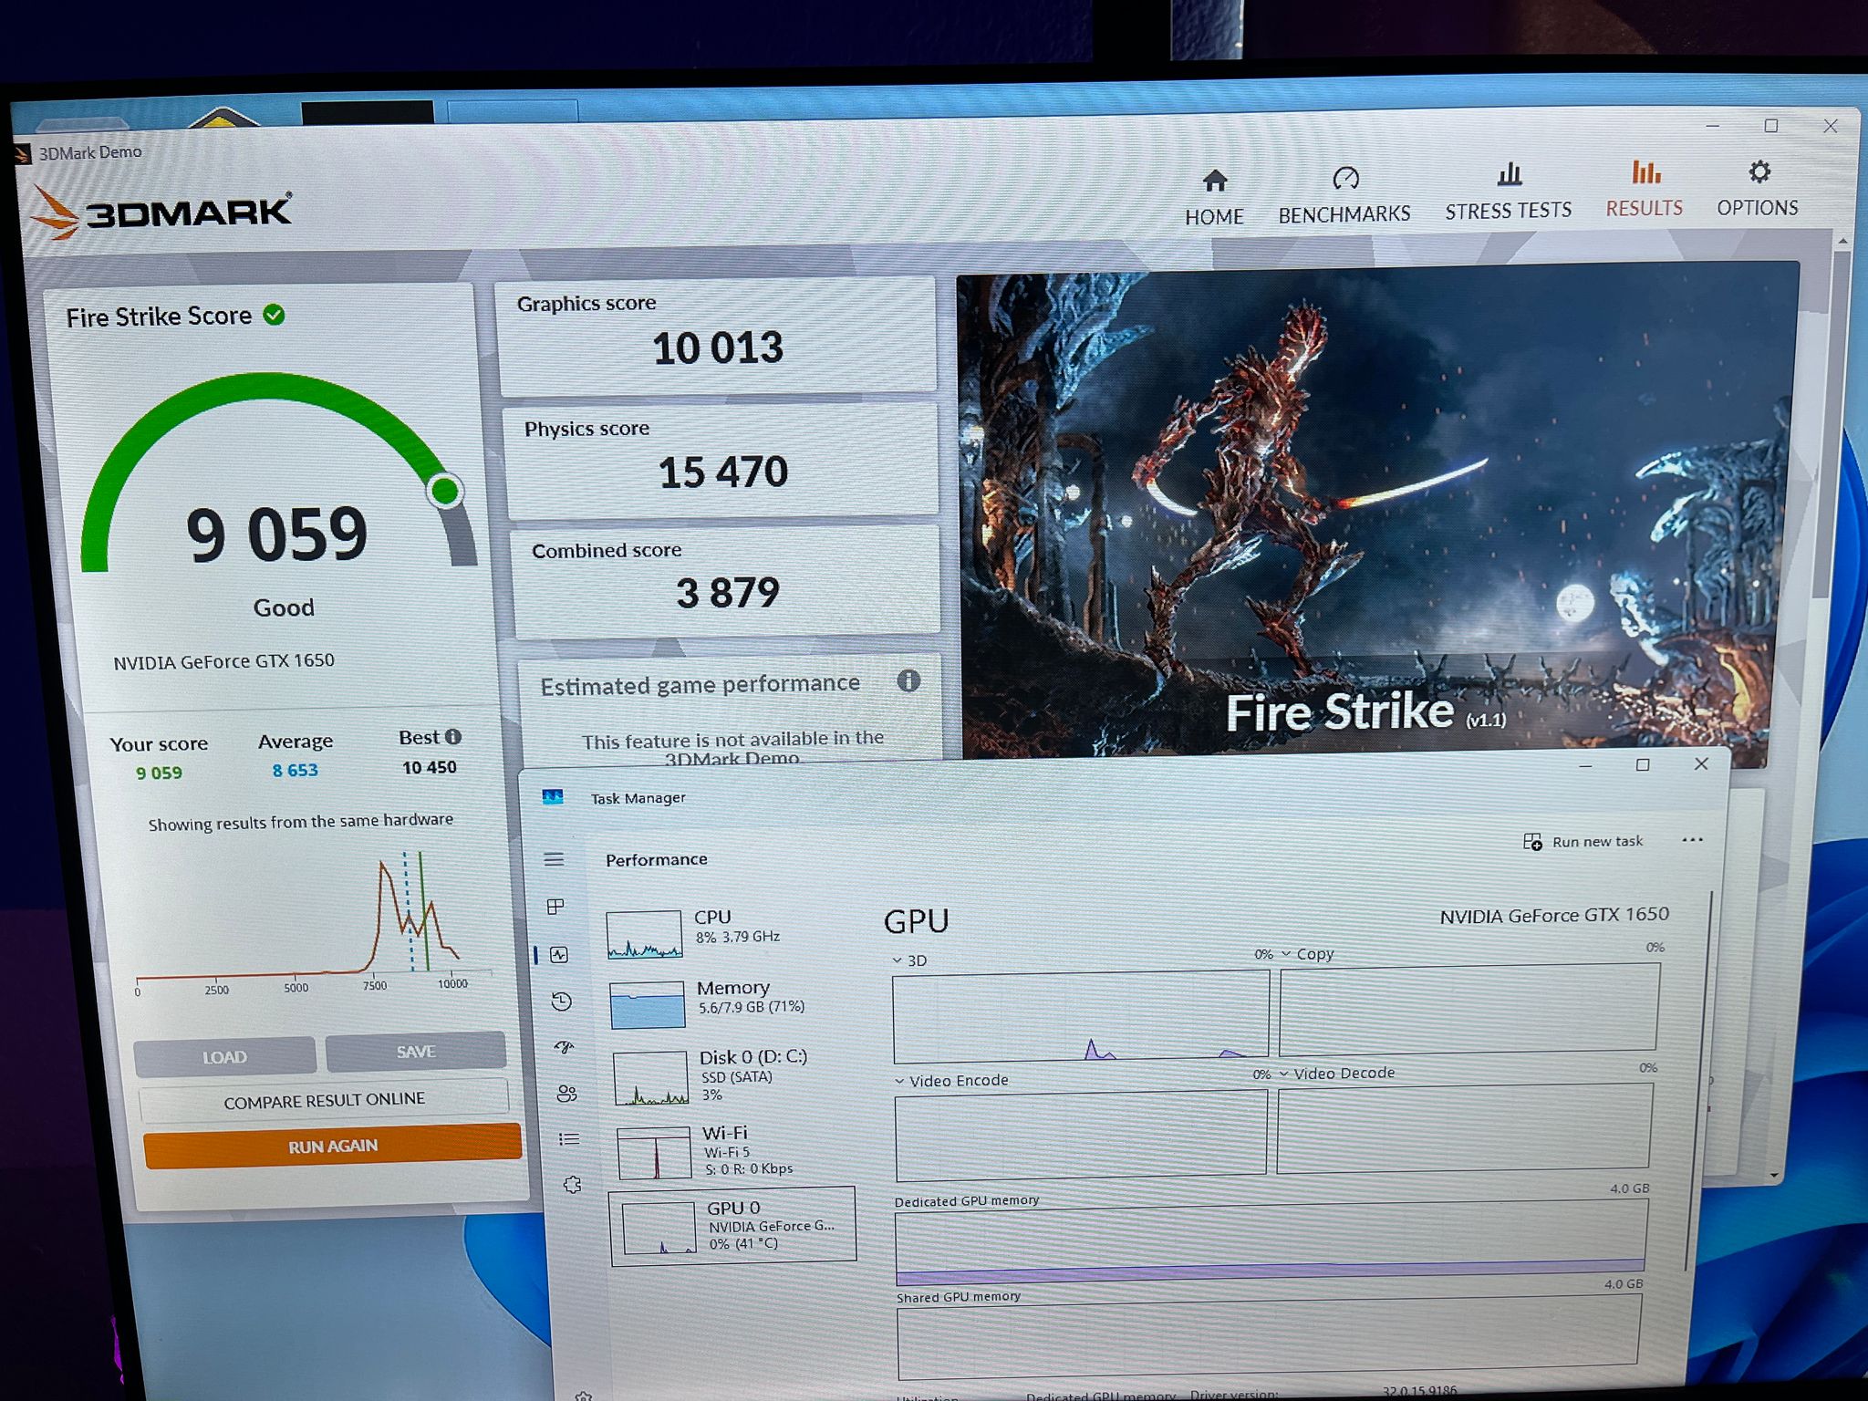
Task: Click the Average score value 8 653
Action: click(x=296, y=770)
